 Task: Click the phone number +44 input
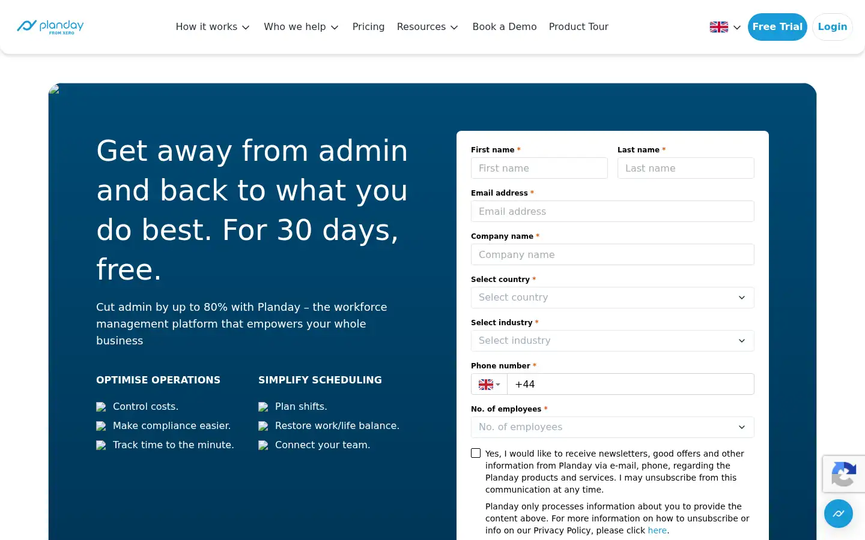(631, 384)
